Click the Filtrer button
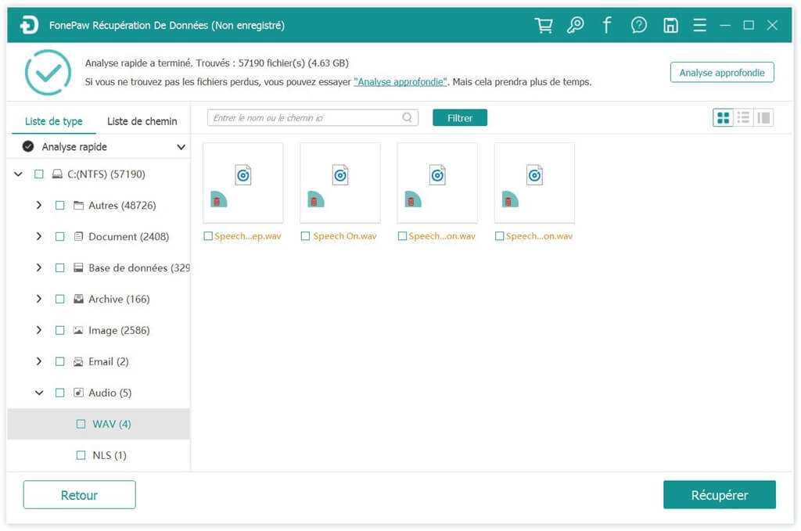Viewport: 801px width, 531px height. (x=460, y=118)
